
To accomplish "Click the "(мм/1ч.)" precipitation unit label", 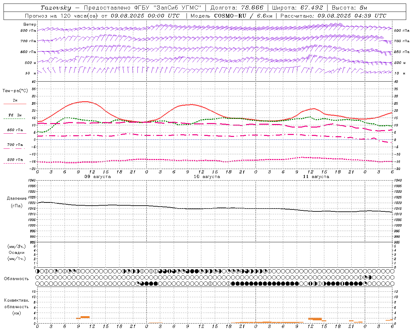I will pos(17,259).
